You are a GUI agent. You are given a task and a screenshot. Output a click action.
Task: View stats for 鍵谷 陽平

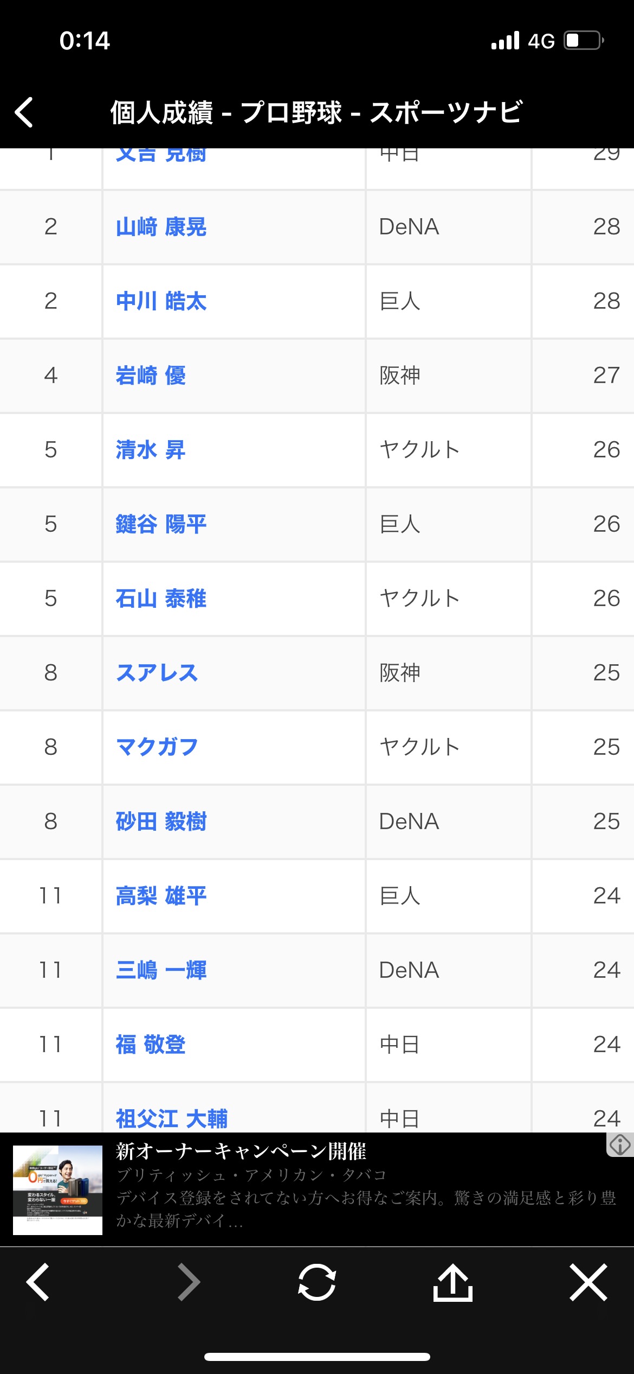click(x=161, y=524)
